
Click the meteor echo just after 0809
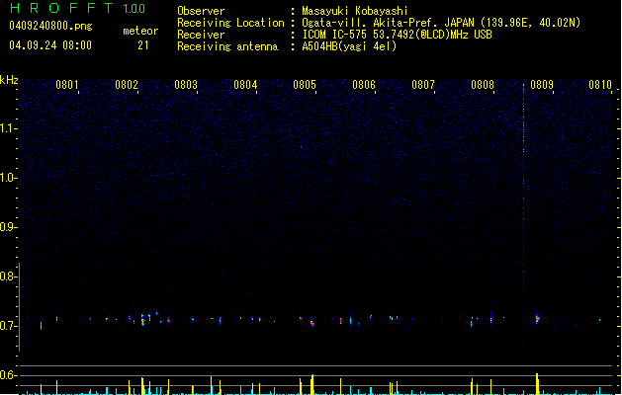pos(537,318)
